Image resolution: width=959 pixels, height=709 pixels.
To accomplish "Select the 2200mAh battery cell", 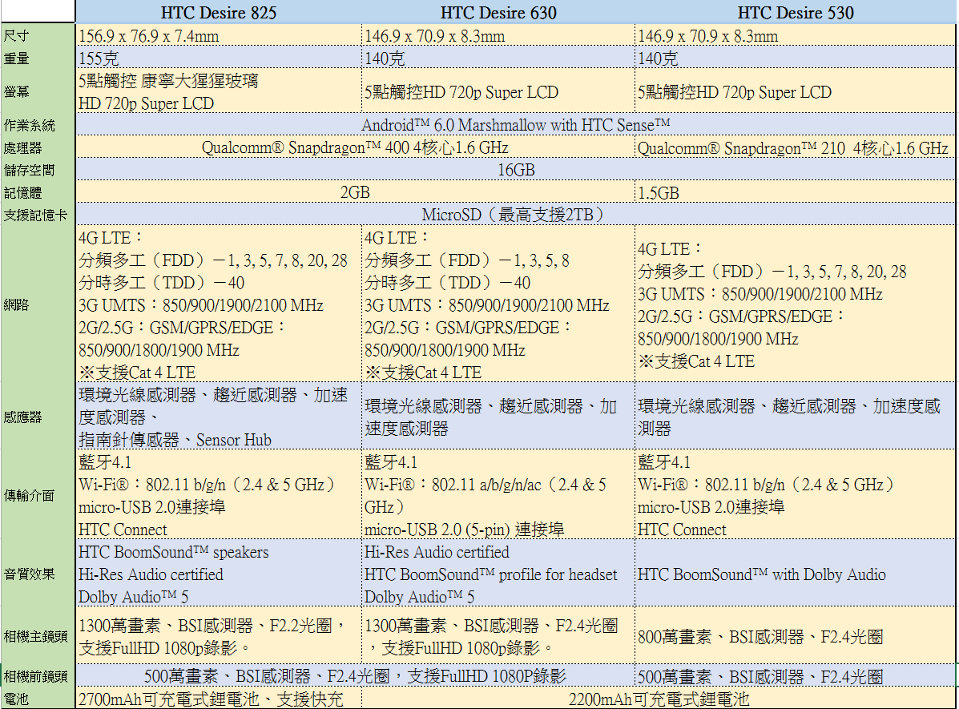I will [659, 698].
